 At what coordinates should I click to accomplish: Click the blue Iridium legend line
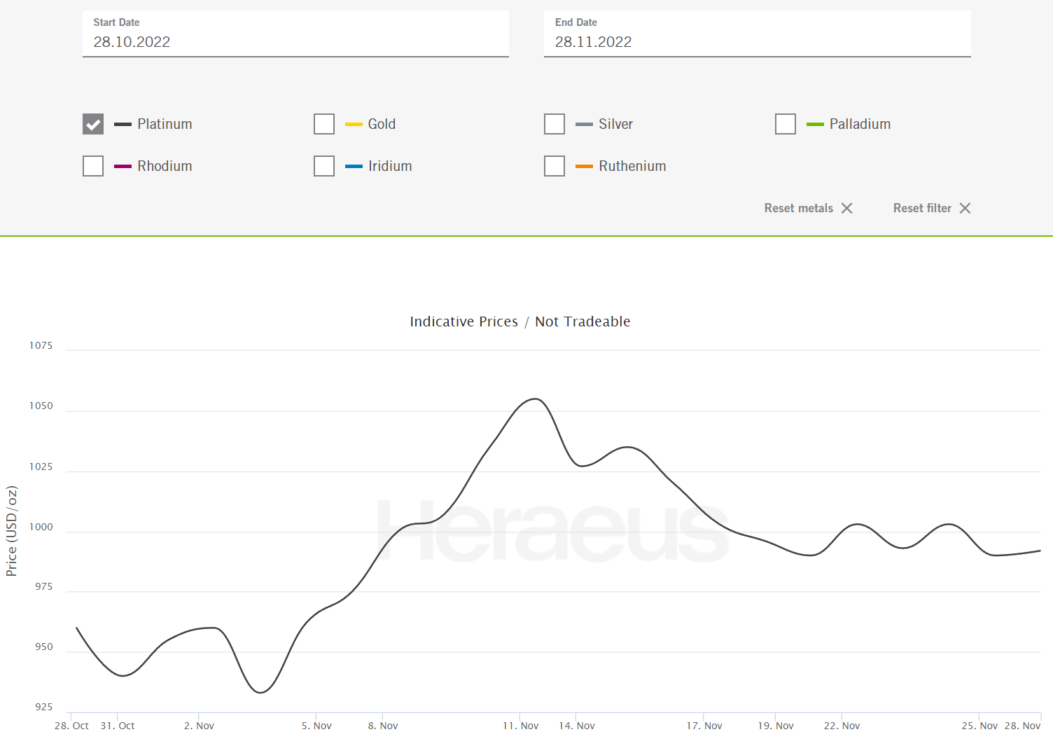click(354, 167)
